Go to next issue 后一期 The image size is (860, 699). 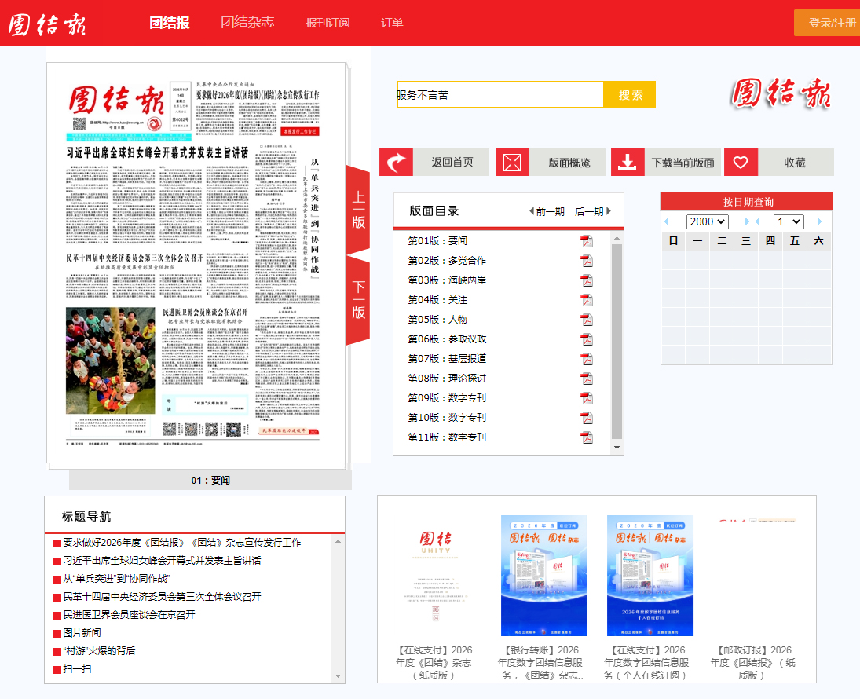[x=593, y=211]
